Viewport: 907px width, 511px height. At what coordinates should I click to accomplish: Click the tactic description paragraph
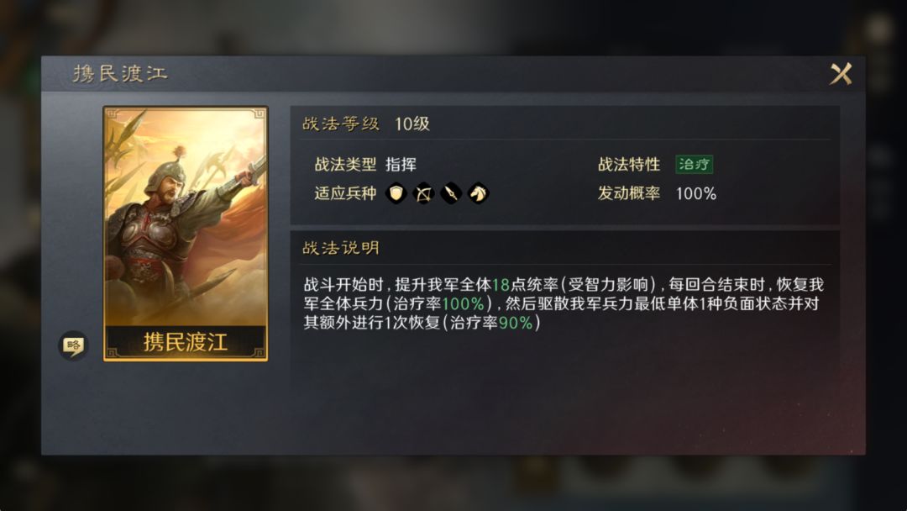564,303
